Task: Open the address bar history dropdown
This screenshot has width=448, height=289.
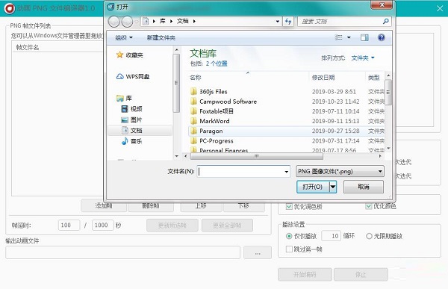Action: click(277, 22)
